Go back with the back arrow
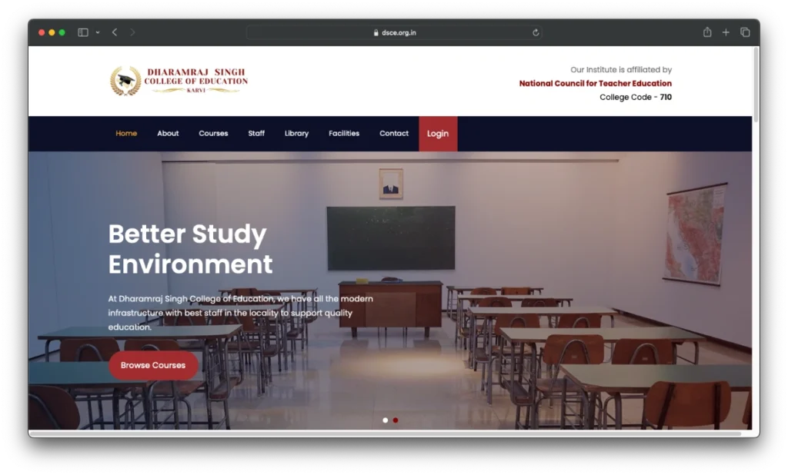The width and height of the screenshot is (788, 475). [115, 32]
